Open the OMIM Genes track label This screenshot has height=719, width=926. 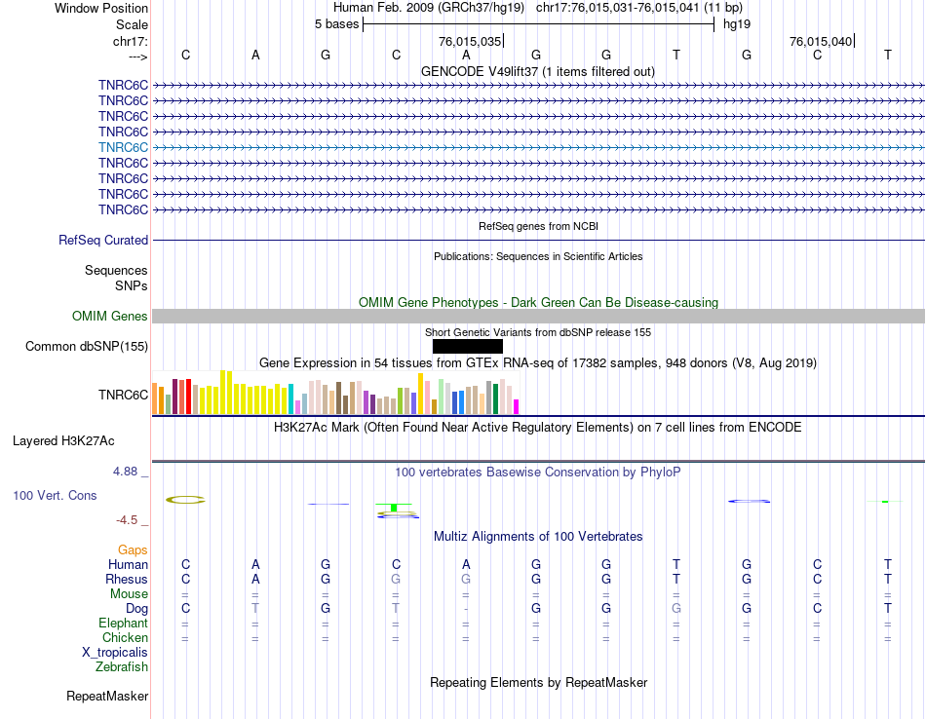(x=110, y=317)
